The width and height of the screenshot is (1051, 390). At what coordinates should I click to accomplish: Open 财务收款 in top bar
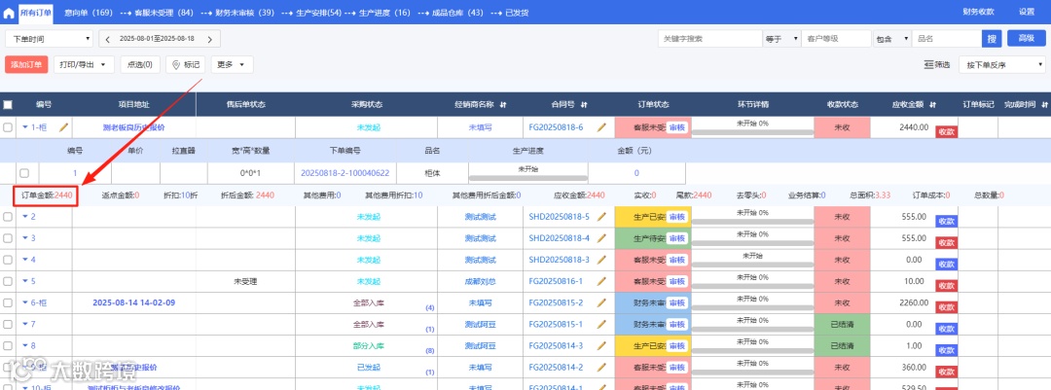coord(978,12)
